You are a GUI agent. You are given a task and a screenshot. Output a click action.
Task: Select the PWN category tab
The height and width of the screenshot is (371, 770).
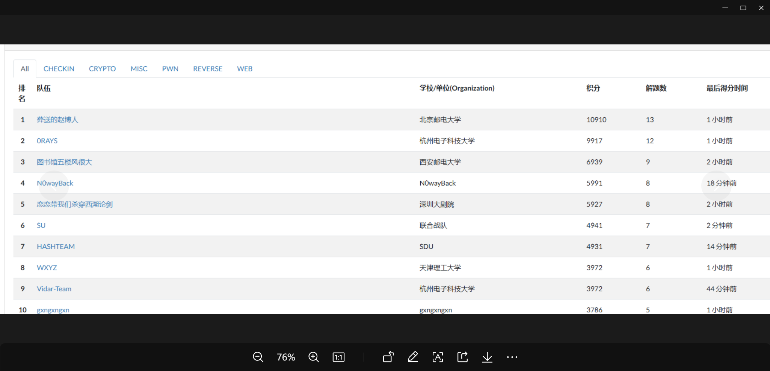(x=170, y=69)
